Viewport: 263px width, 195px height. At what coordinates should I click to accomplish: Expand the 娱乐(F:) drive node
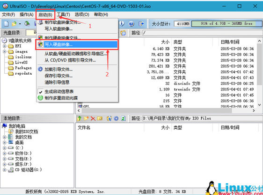point(5,164)
